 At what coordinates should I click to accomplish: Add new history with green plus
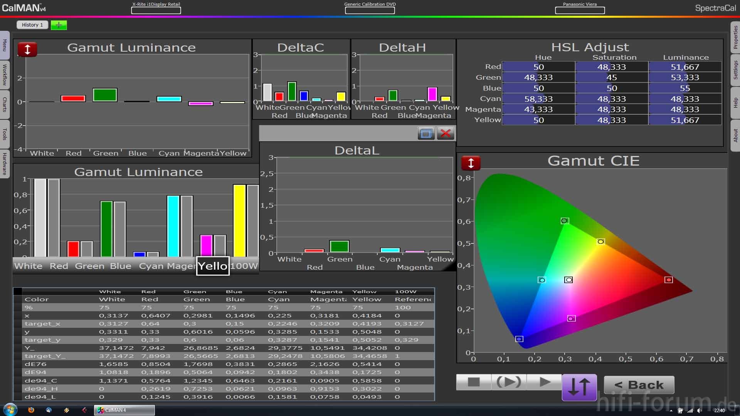(59, 25)
